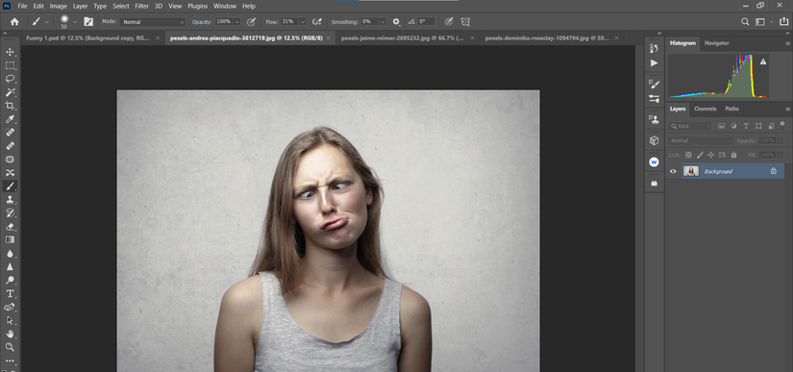The image size is (793, 372).
Task: Open the Opacity 100% slider dropdown
Action: pos(236,22)
